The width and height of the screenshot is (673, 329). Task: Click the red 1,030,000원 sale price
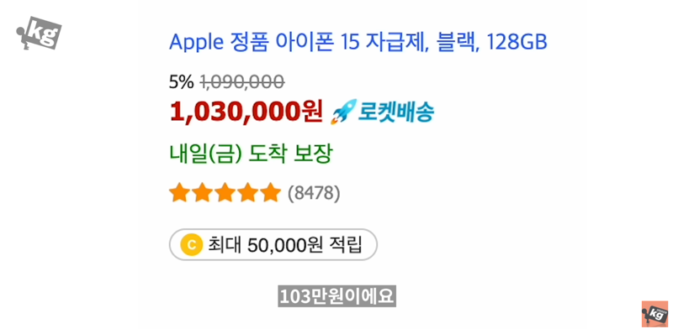(x=246, y=112)
